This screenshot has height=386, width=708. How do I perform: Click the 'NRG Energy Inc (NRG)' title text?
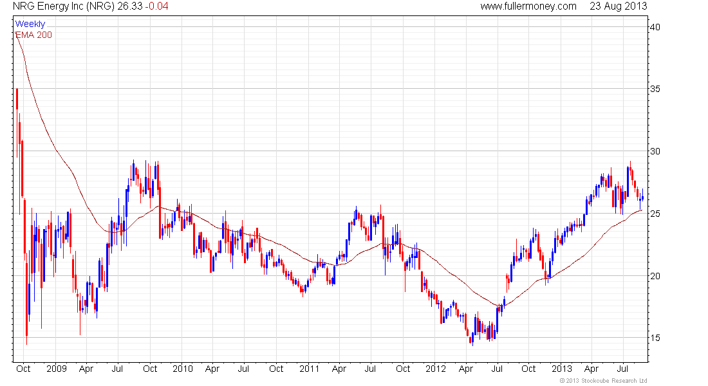coord(64,6)
